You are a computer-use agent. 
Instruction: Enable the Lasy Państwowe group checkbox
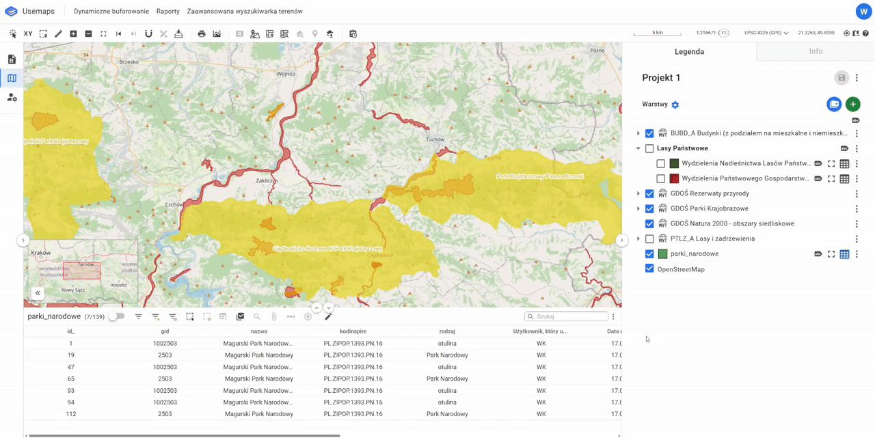[x=649, y=148]
